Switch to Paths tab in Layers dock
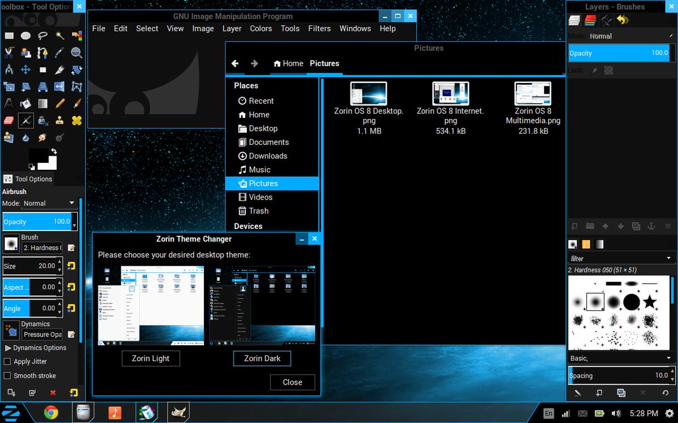Viewport: 678px width, 423px height. click(606, 20)
